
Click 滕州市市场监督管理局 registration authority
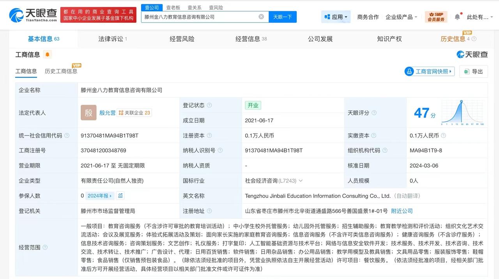pos(108,211)
